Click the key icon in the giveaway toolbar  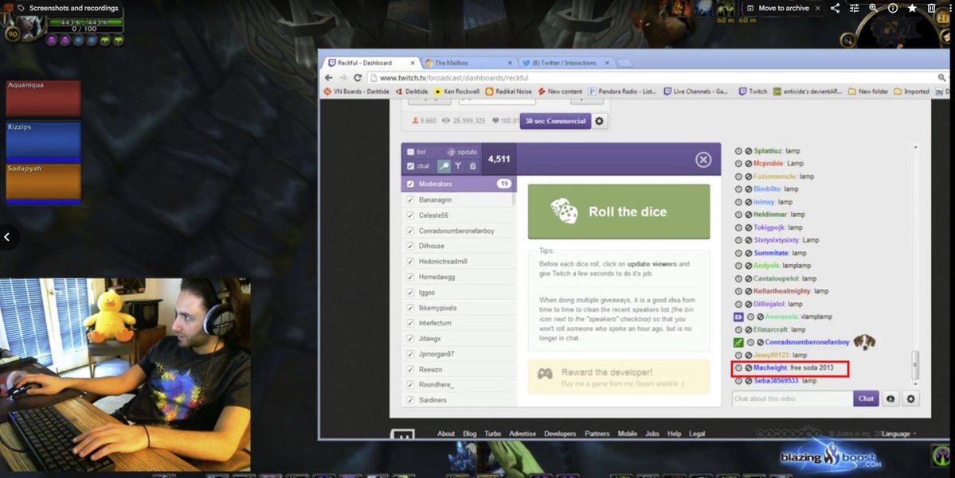(x=444, y=166)
